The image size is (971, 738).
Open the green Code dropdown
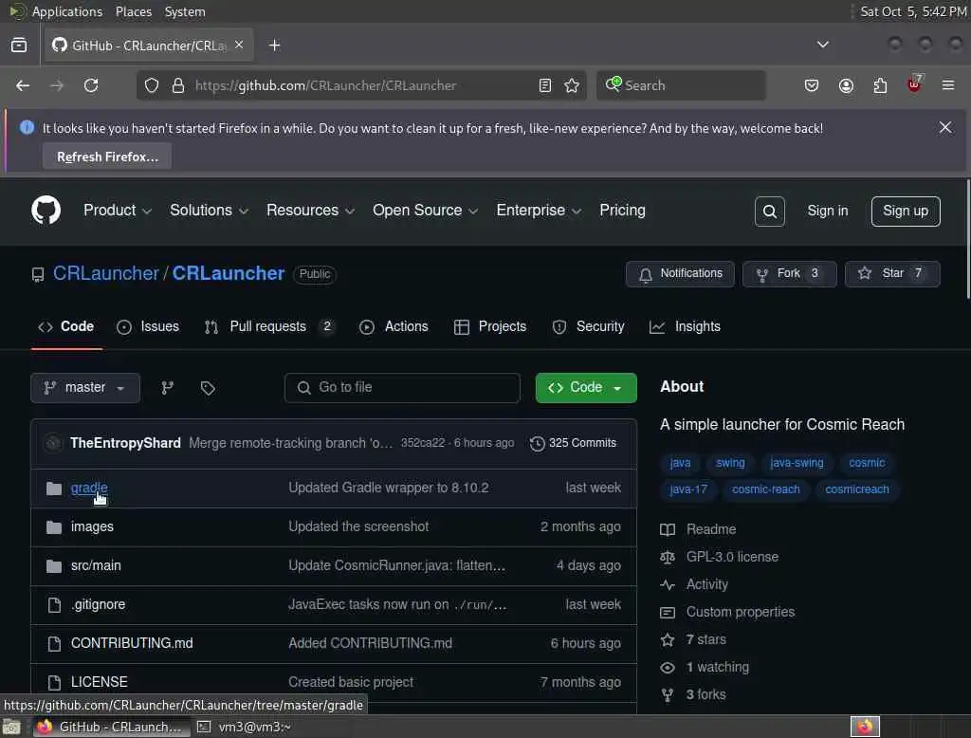[x=586, y=388]
